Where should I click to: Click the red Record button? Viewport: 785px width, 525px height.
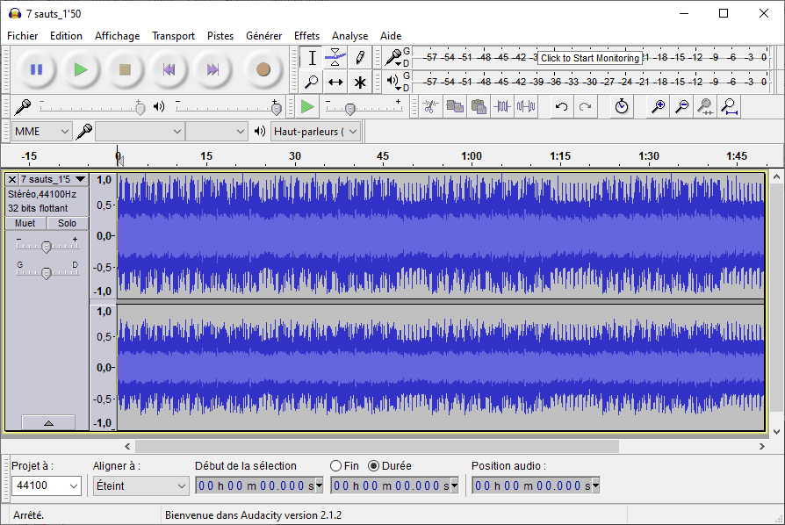(263, 69)
